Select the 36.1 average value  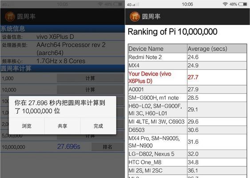[x=193, y=170]
